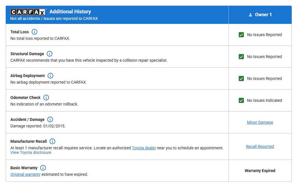Open the Original warranty link
298x184 pixels.
25,174
